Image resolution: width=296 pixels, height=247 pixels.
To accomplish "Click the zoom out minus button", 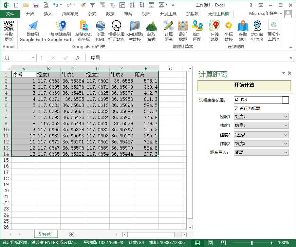I will (x=233, y=243).
